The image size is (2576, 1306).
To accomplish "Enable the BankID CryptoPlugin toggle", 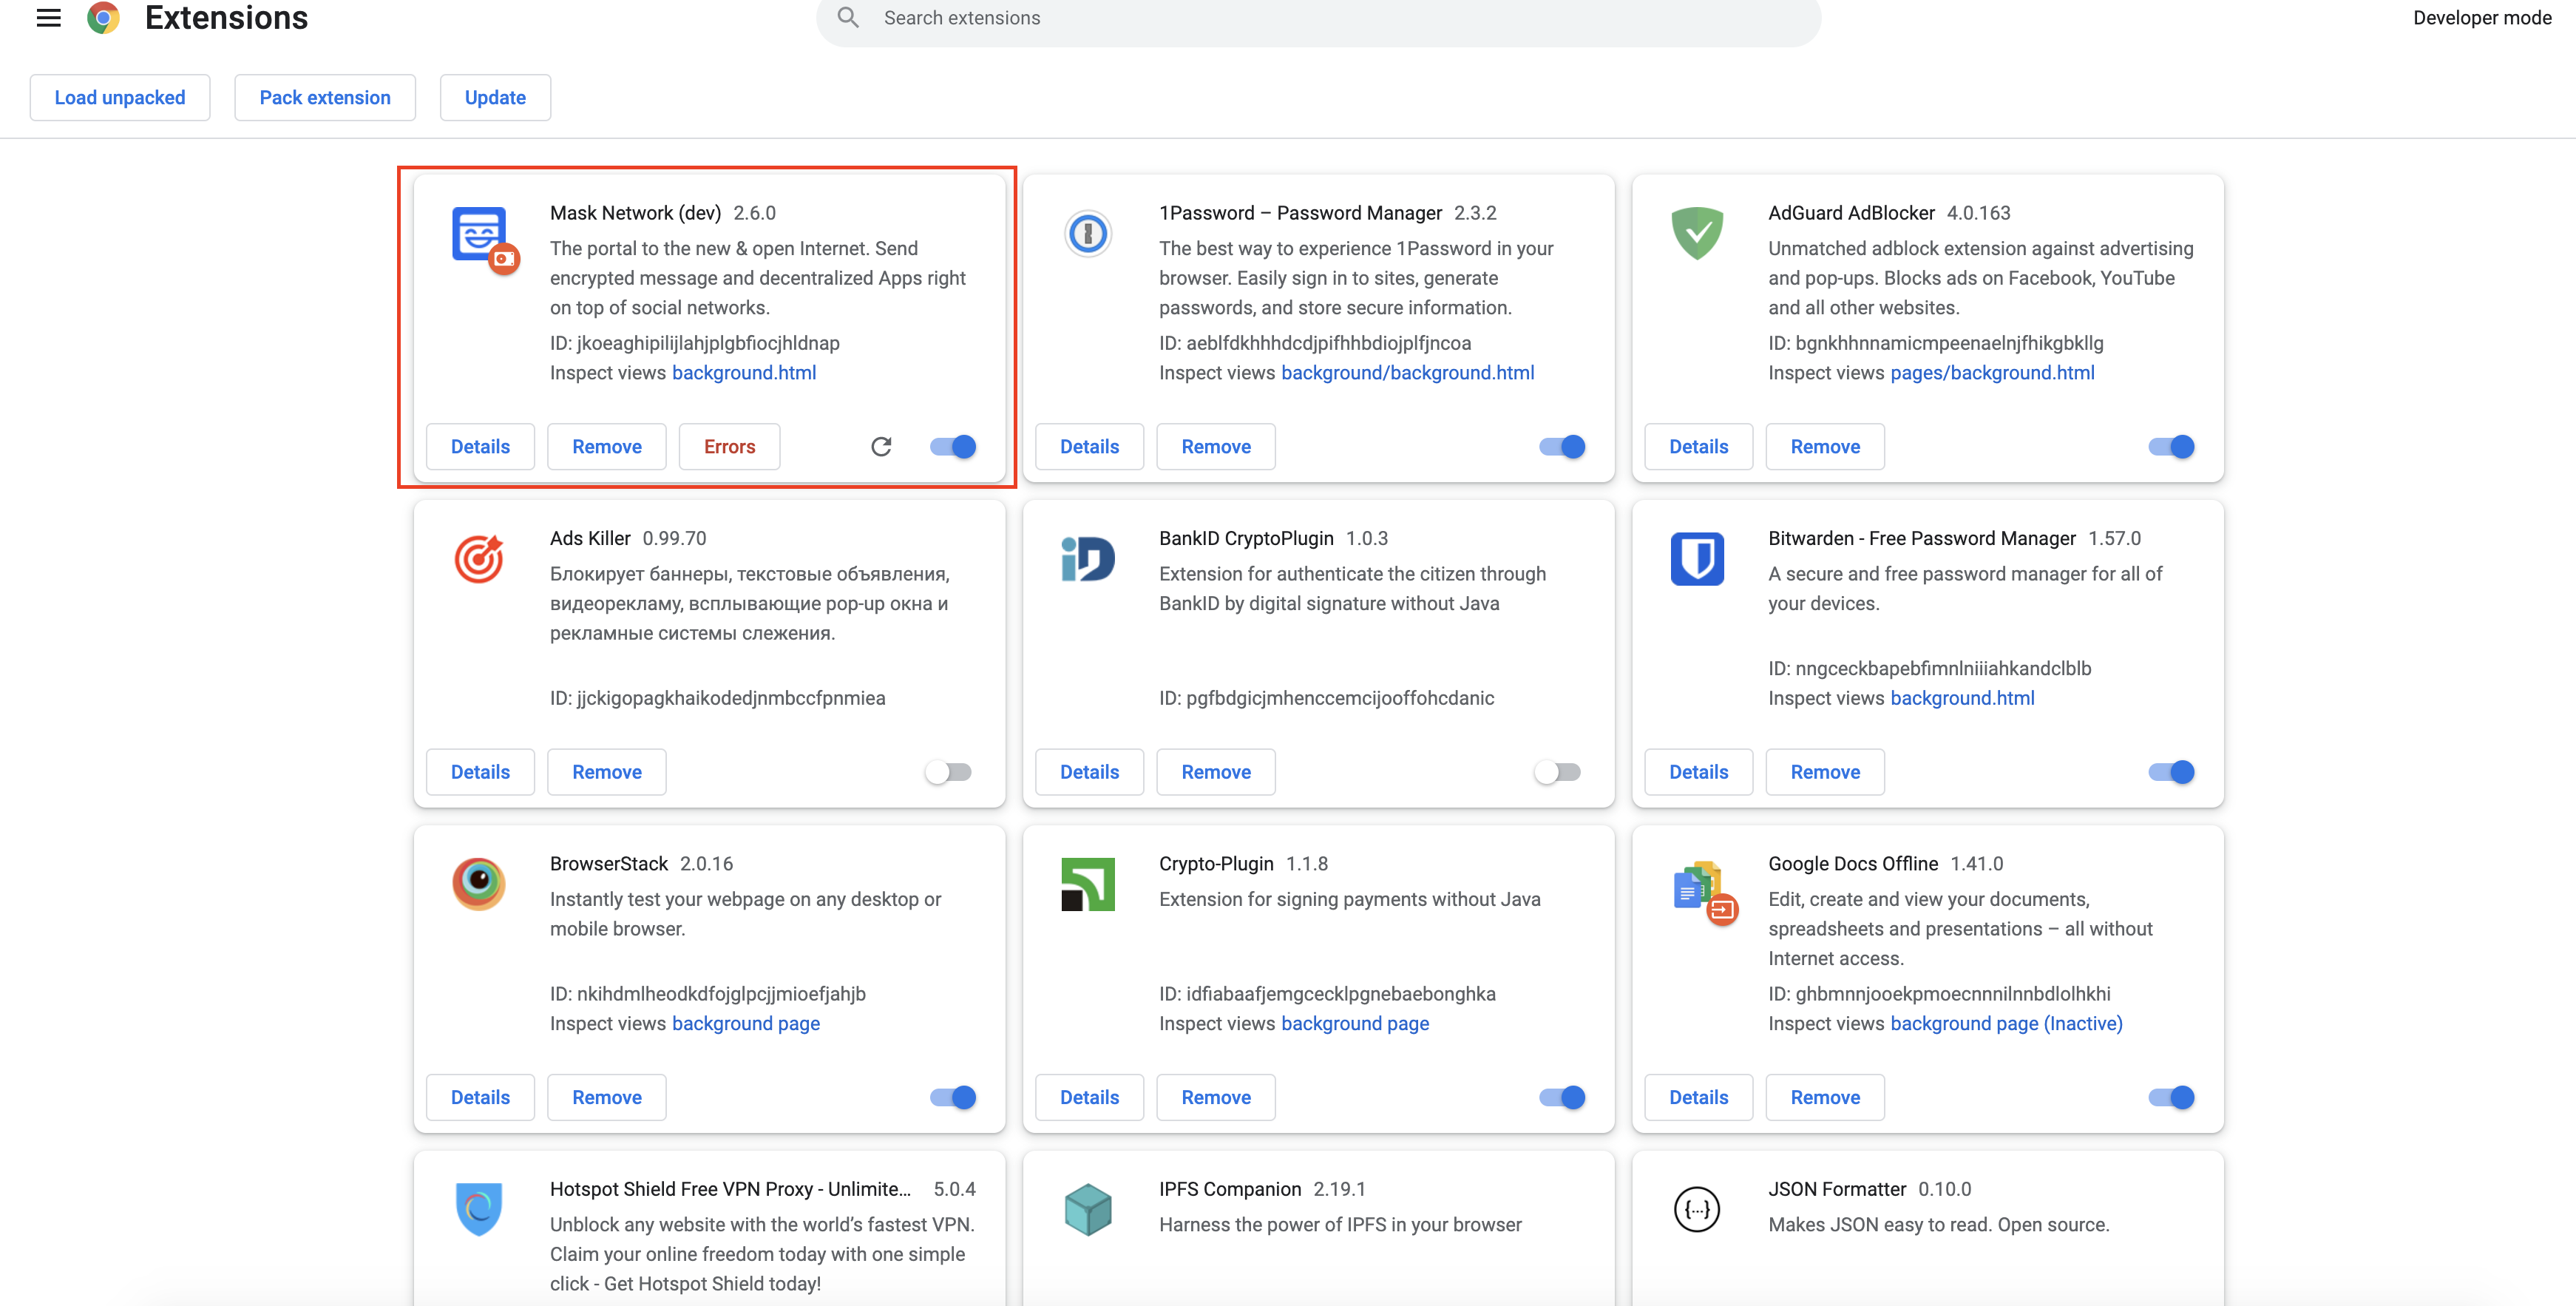I will pyautogui.click(x=1557, y=771).
